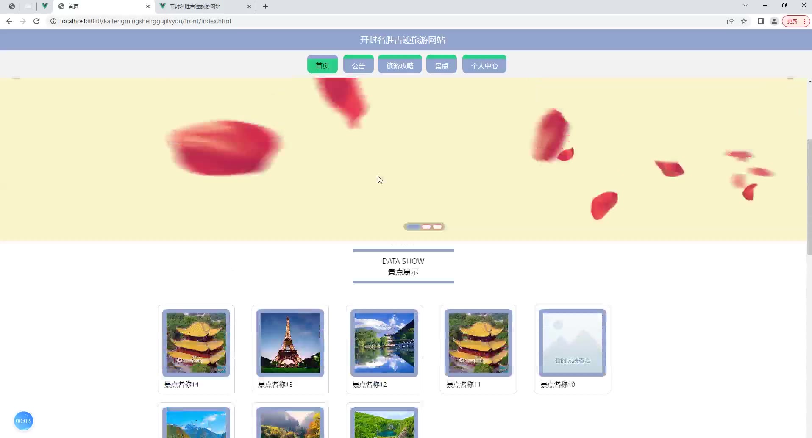Open the 旅游攻略 navigation item

400,64
